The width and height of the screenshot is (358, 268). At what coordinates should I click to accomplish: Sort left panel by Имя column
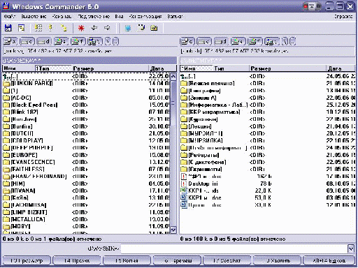point(18,68)
